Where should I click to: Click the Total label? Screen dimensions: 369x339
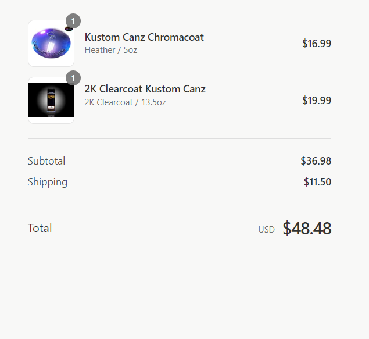(x=40, y=228)
